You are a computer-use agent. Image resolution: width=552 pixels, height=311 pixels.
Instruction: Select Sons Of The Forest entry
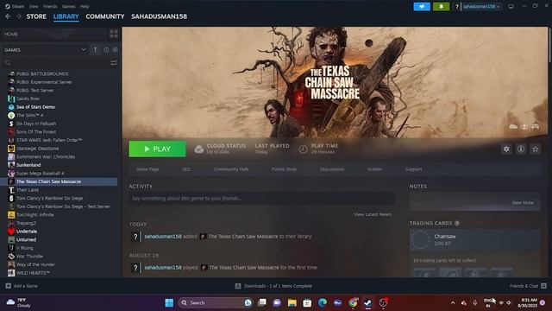(36, 132)
